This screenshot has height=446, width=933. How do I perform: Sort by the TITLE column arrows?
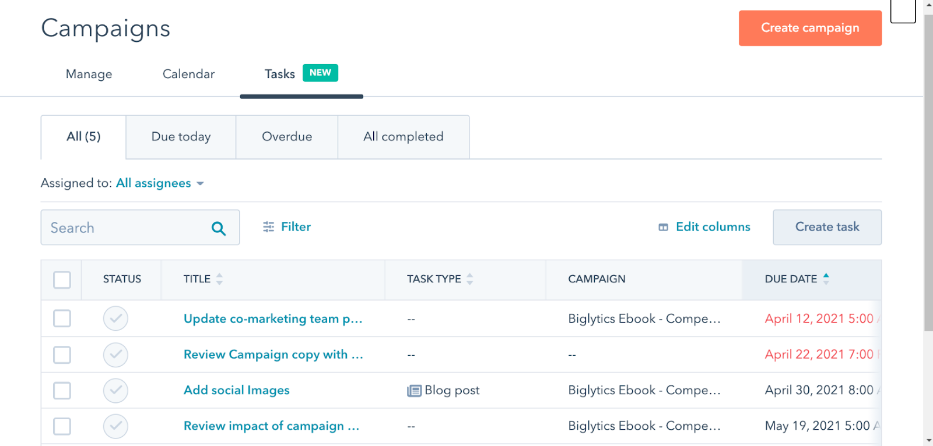click(x=219, y=279)
